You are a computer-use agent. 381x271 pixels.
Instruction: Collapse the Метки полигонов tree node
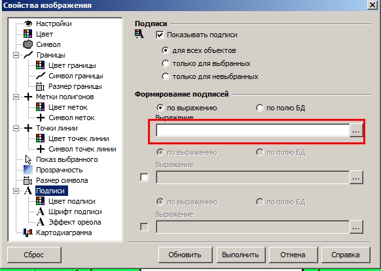16,97
